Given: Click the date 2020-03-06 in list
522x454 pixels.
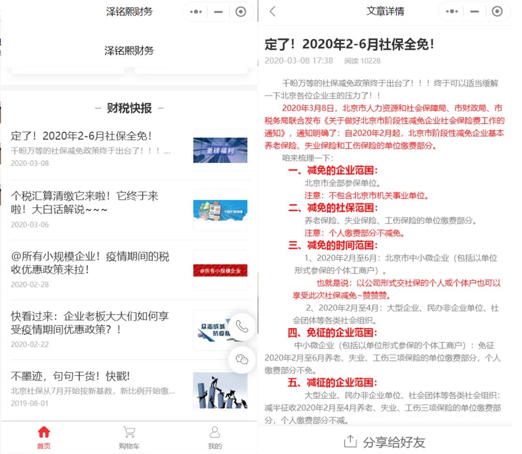Looking at the screenshot, I should [29, 225].
